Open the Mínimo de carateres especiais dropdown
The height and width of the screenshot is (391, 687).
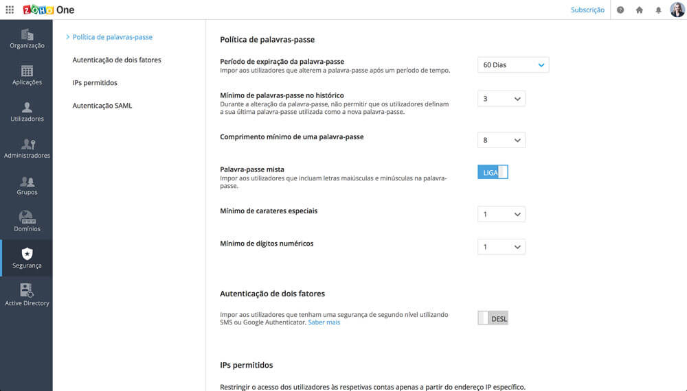coord(502,214)
